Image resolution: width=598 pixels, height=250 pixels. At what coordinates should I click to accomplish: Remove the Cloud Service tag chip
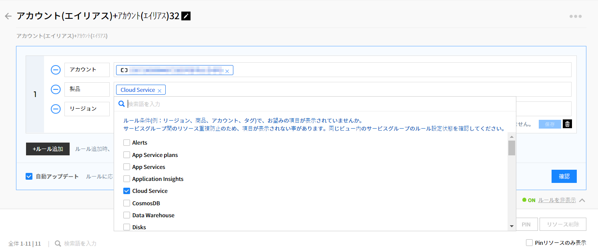159,91
